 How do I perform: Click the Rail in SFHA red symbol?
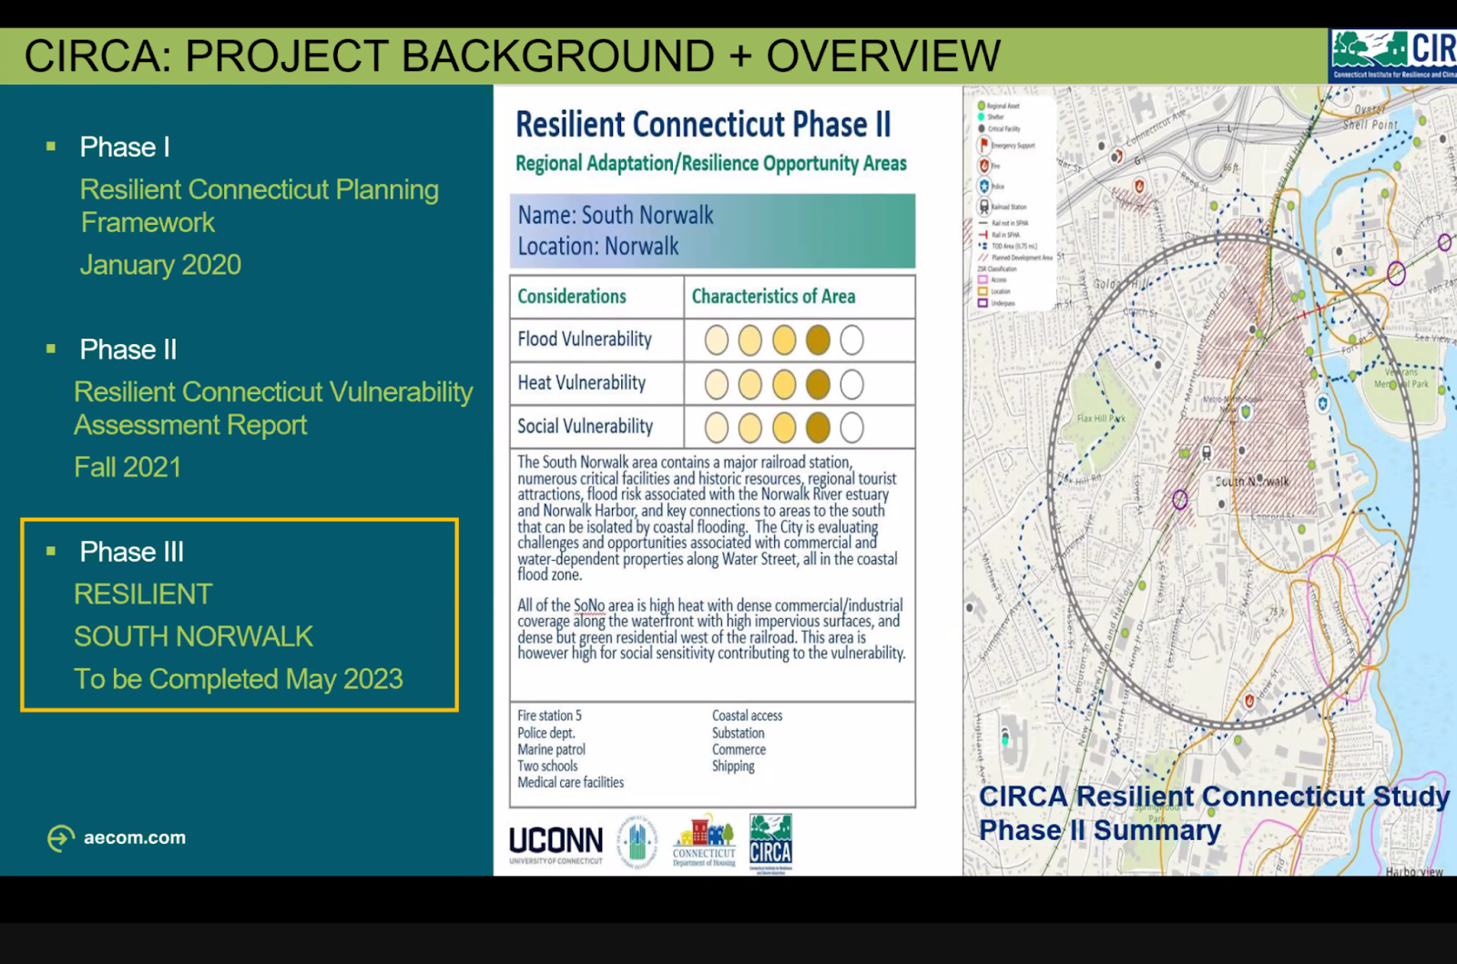(983, 235)
